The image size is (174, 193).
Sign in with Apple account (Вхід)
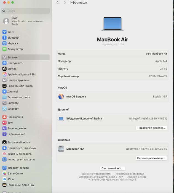(x=25, y=21)
